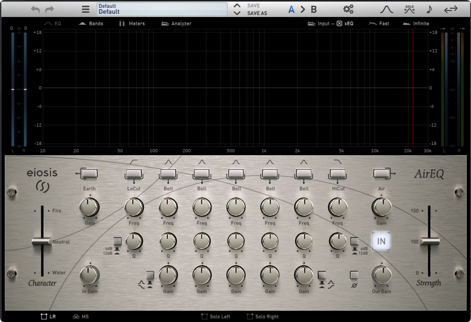Select previous preset with up chevron
The height and width of the screenshot is (322, 471).
tap(237, 6)
